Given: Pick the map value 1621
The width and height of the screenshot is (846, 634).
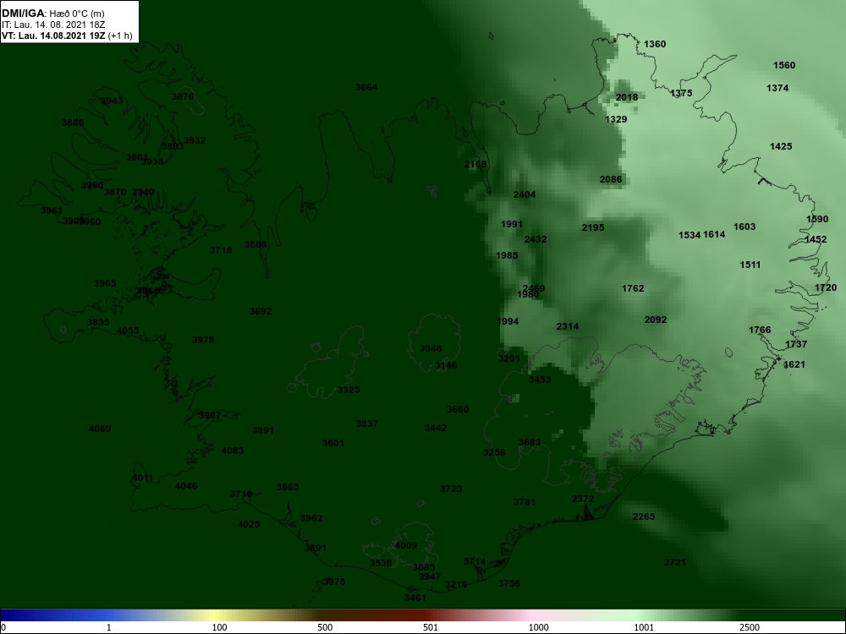Looking at the screenshot, I should pos(794,365).
